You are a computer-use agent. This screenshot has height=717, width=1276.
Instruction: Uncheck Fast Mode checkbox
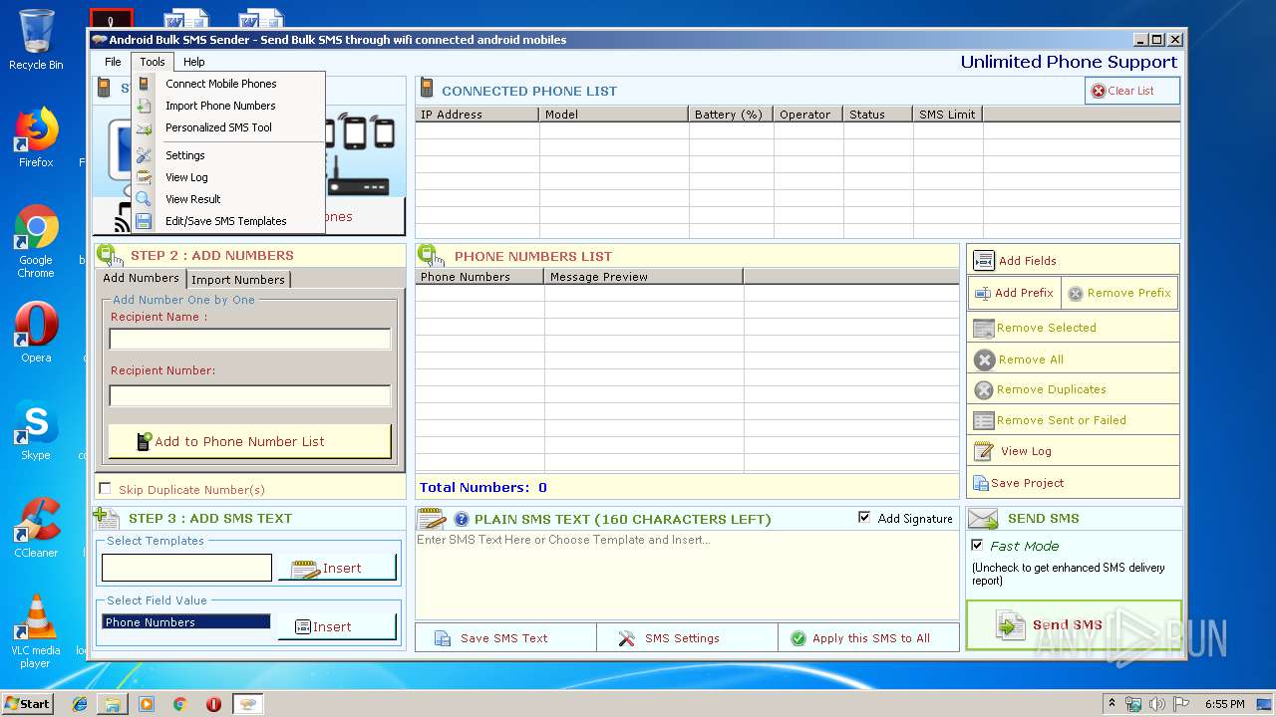coord(977,546)
